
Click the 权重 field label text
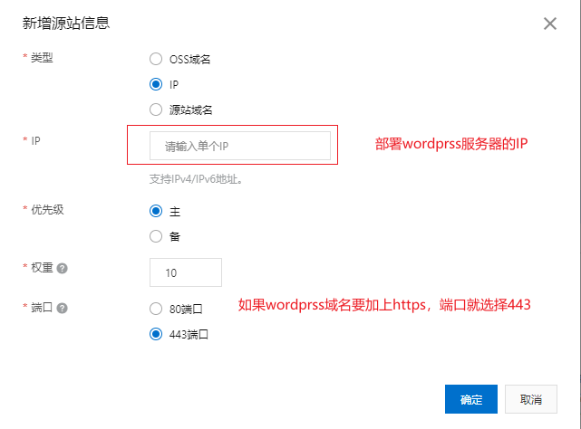tap(43, 269)
